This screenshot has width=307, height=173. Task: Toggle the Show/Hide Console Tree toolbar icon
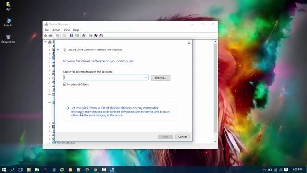pyautogui.click(x=58, y=36)
